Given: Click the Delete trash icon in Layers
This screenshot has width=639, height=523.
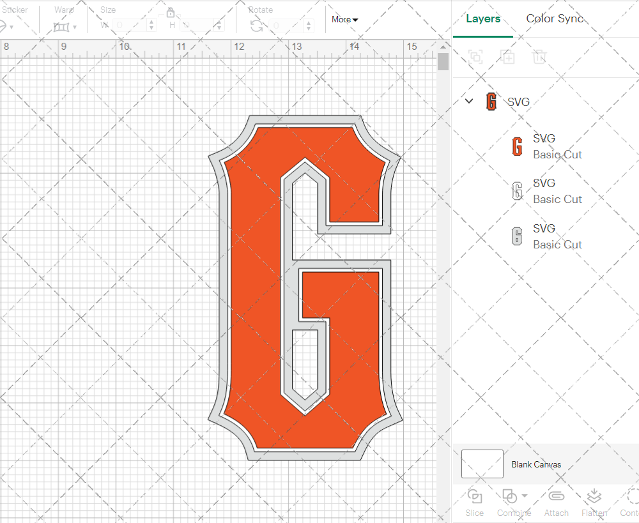Looking at the screenshot, I should (x=540, y=57).
